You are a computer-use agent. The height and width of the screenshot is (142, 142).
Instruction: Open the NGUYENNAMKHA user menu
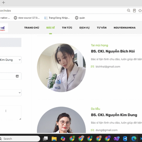[125, 28]
